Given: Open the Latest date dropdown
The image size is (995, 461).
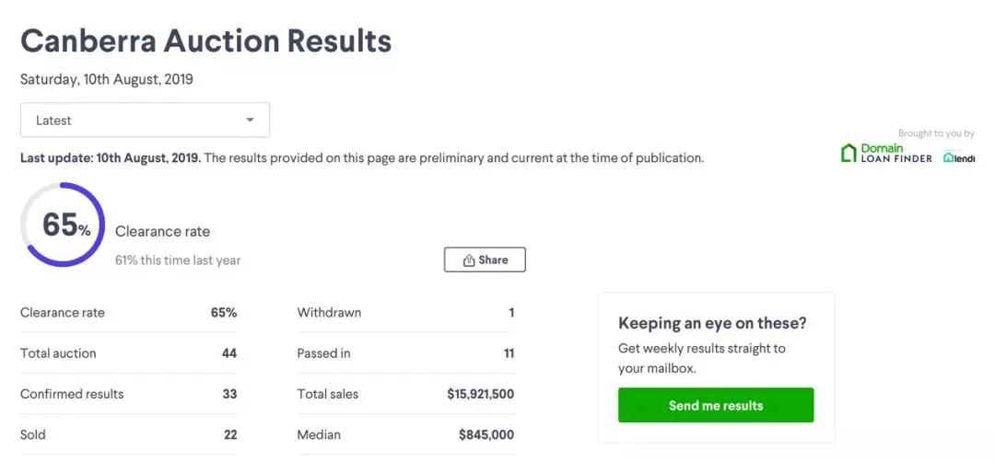Looking at the screenshot, I should click(x=145, y=121).
